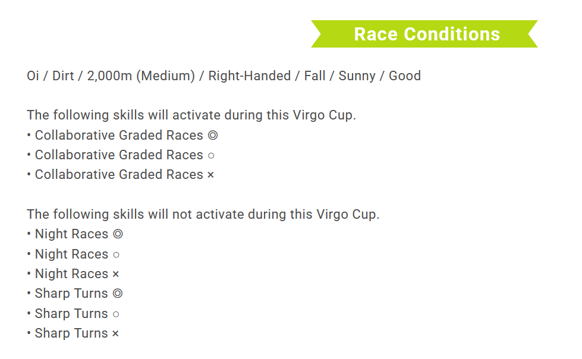Image resolution: width=582 pixels, height=359 pixels.
Task: Click the first 'Collaborative Graded Races' text item
Action: pos(119,135)
